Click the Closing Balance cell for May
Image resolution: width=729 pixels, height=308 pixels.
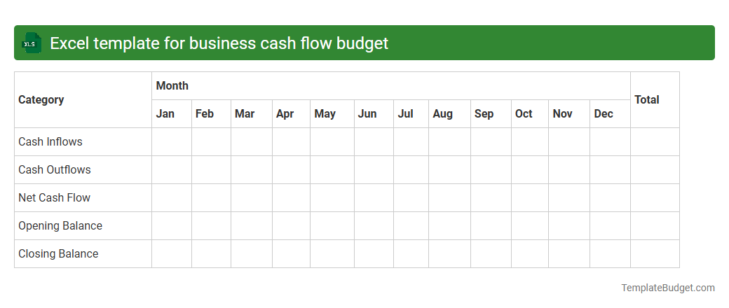[332, 253]
